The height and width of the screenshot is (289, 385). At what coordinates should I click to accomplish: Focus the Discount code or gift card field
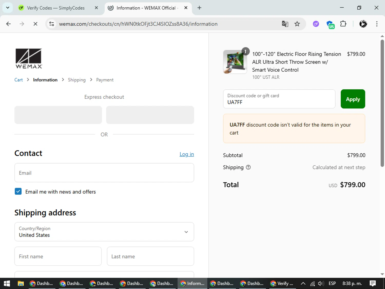pos(279,99)
